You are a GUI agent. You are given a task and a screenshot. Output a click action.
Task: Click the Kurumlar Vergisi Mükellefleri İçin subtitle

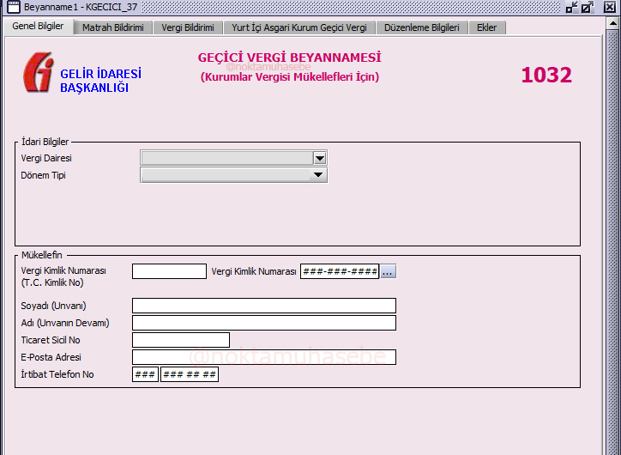coord(290,77)
